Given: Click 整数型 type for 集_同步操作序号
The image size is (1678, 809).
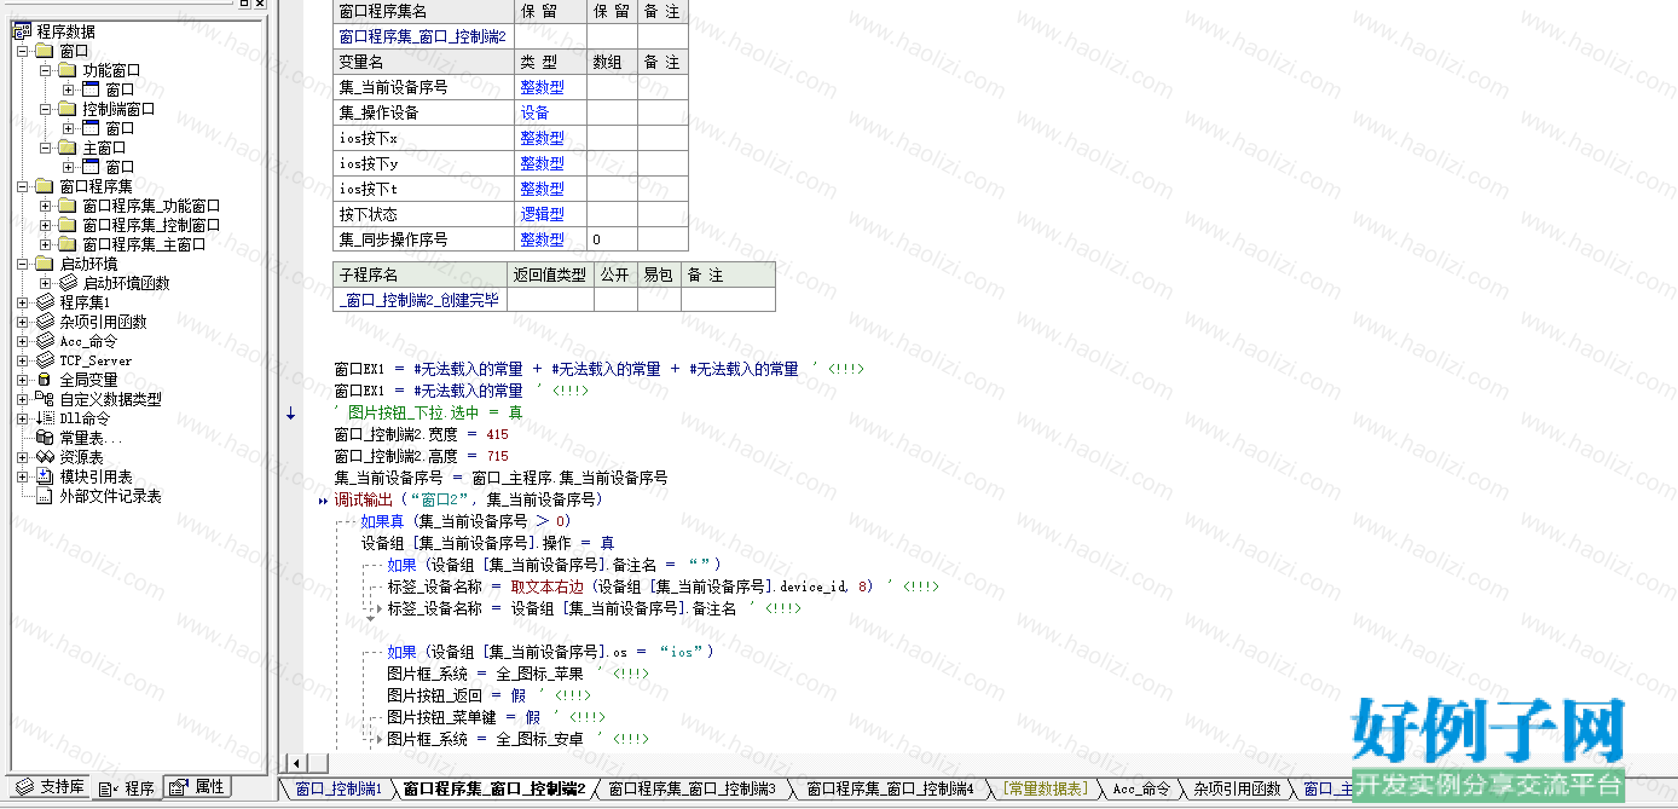Looking at the screenshot, I should pos(542,239).
